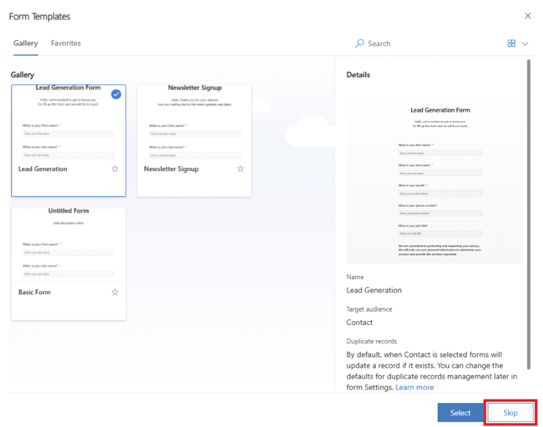Favorite the Newsletter Signup template star
This screenshot has width=543, height=427.
coord(240,169)
